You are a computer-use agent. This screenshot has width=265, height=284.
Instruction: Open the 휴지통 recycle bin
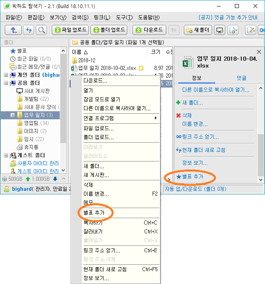pos(28,147)
